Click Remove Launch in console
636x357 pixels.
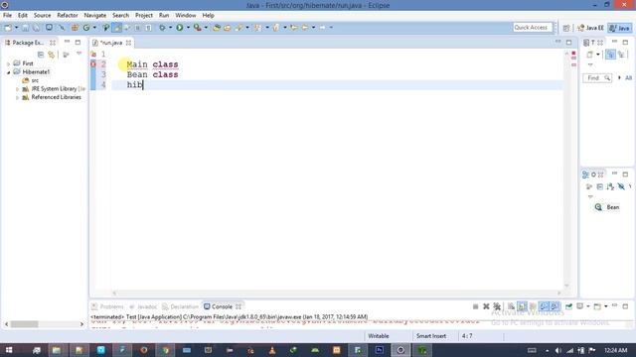click(486, 306)
